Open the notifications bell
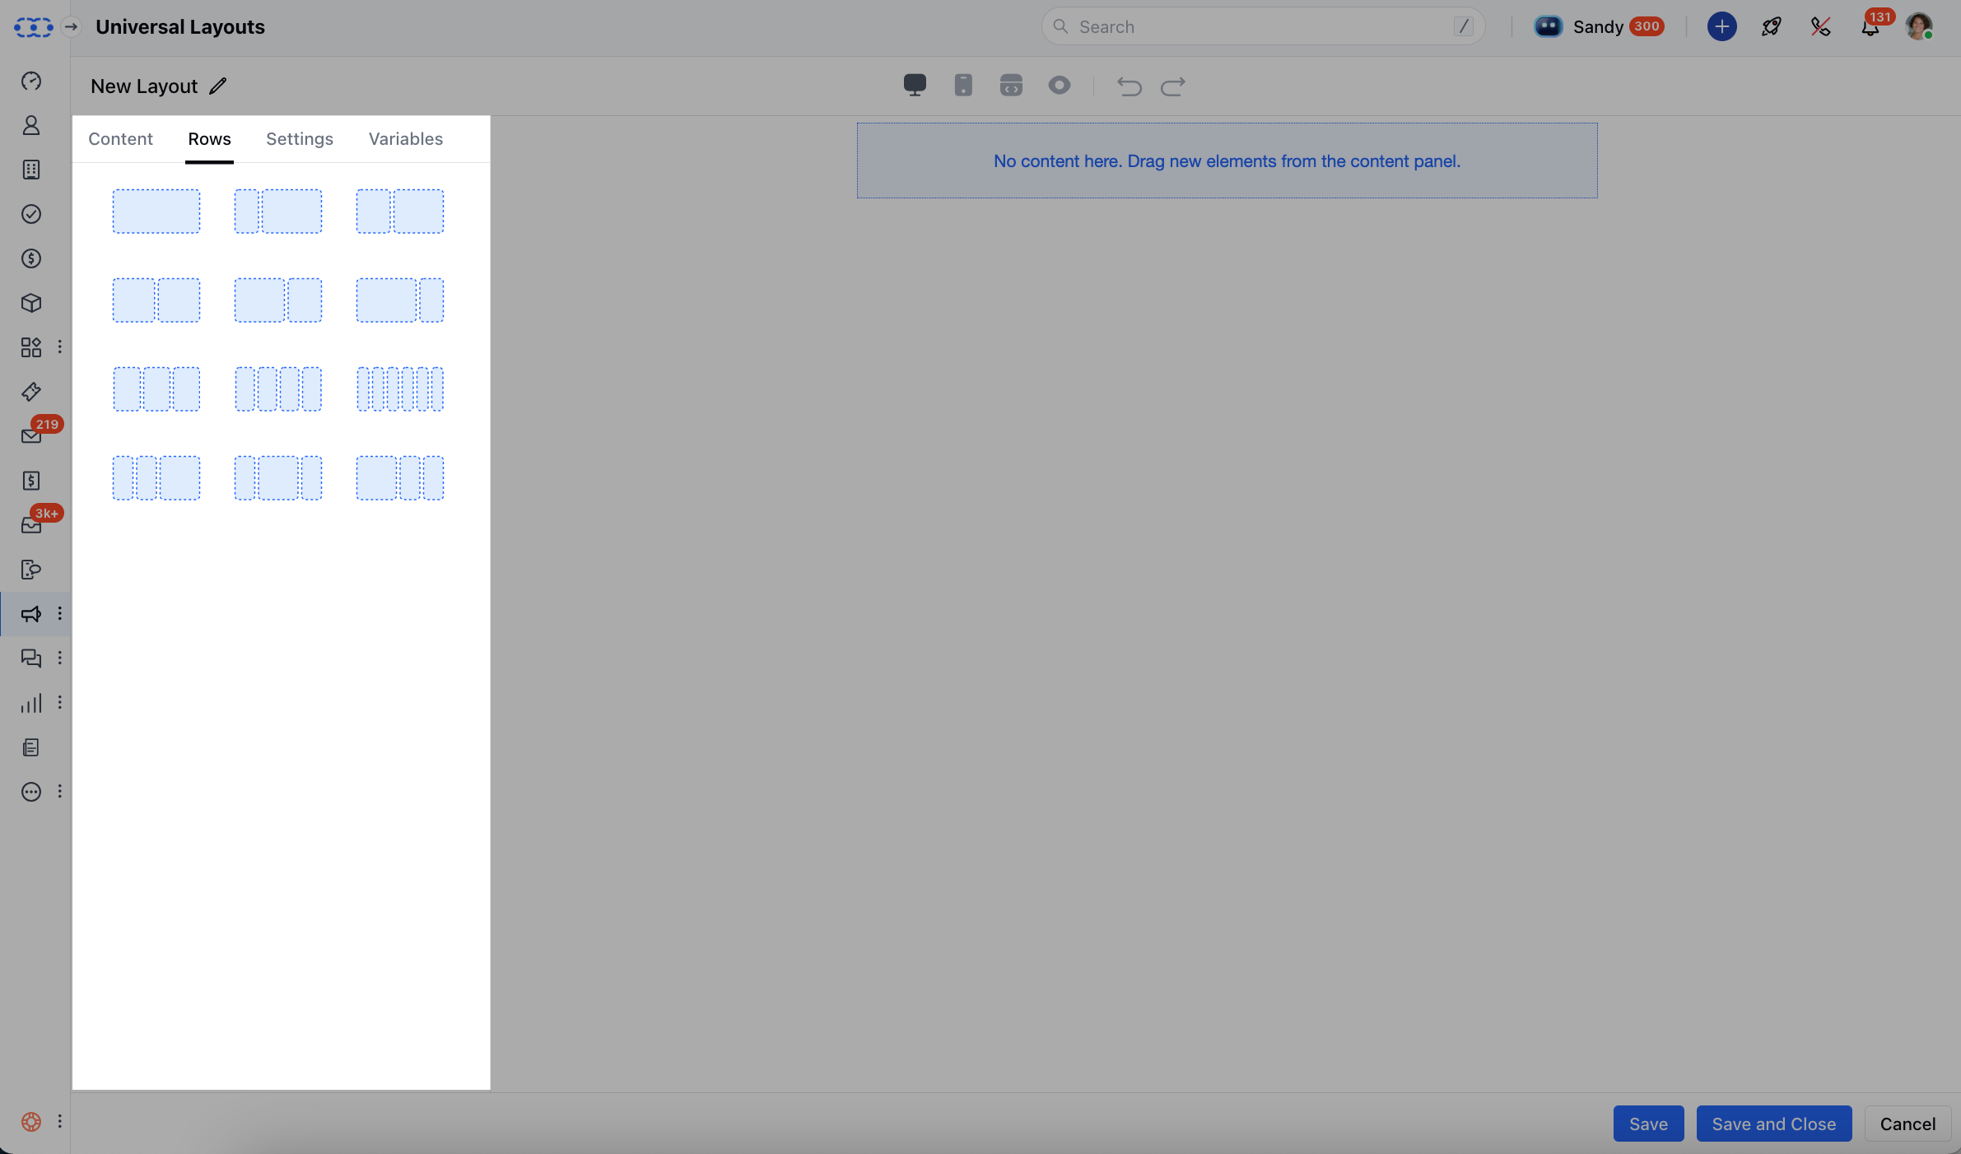Image resolution: width=1961 pixels, height=1154 pixels. 1870,27
